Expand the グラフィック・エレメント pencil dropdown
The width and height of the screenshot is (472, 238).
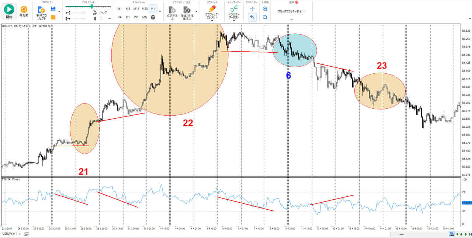tap(212, 13)
